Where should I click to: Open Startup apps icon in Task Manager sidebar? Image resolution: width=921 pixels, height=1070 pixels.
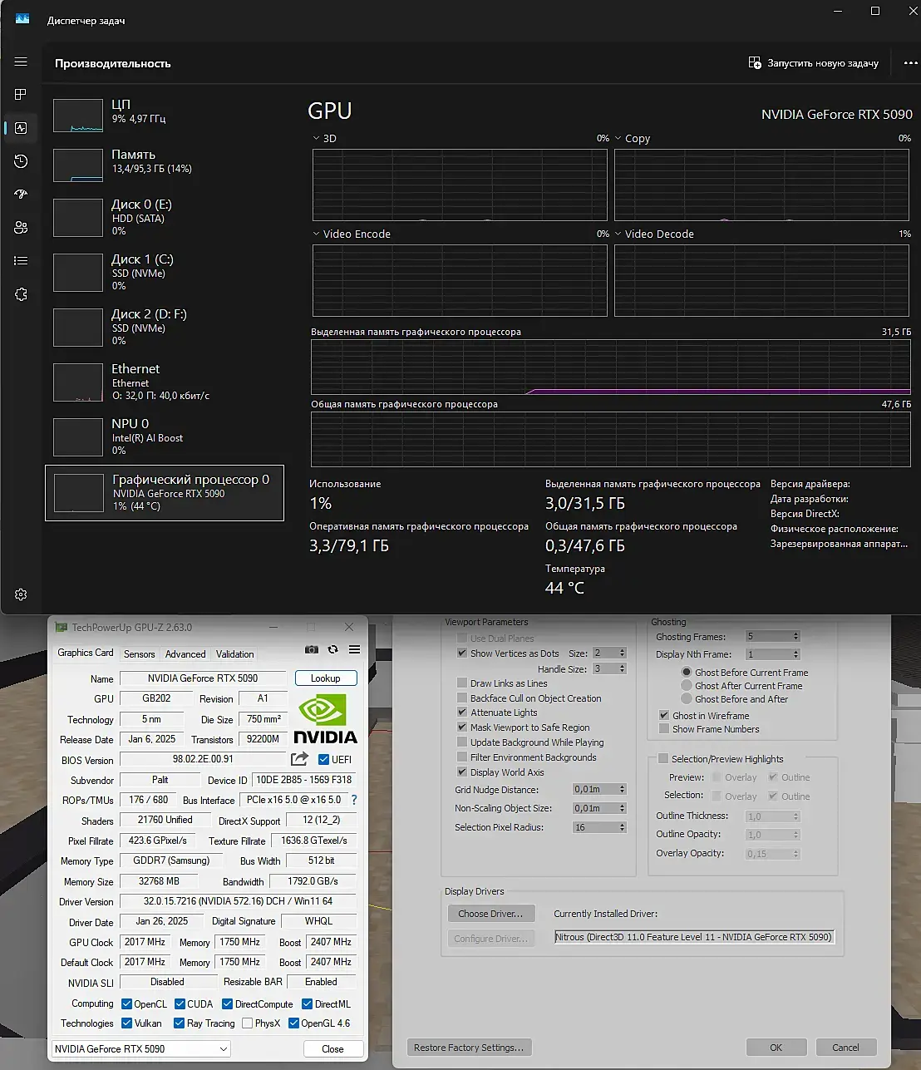[21, 195]
